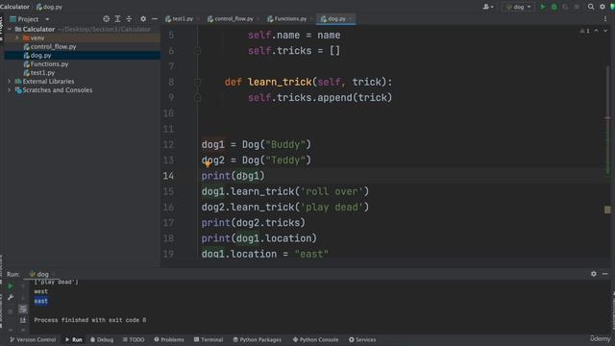Open Python Console tool window
The image size is (615, 346).
pyautogui.click(x=315, y=339)
